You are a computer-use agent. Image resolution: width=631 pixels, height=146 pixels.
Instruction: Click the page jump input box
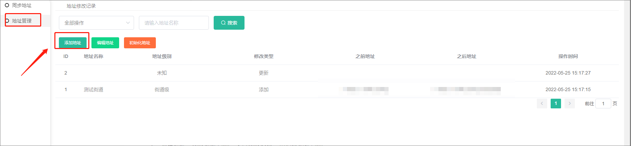603,104
